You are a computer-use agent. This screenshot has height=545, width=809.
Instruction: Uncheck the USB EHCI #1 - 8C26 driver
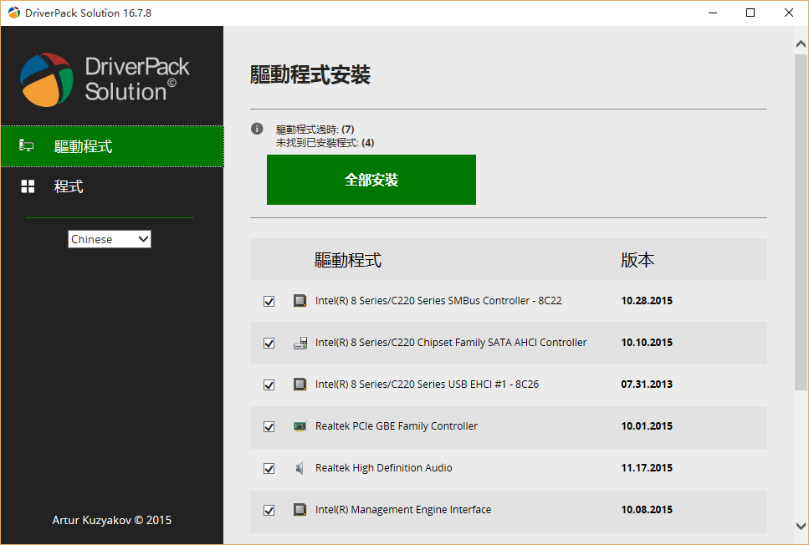269,385
